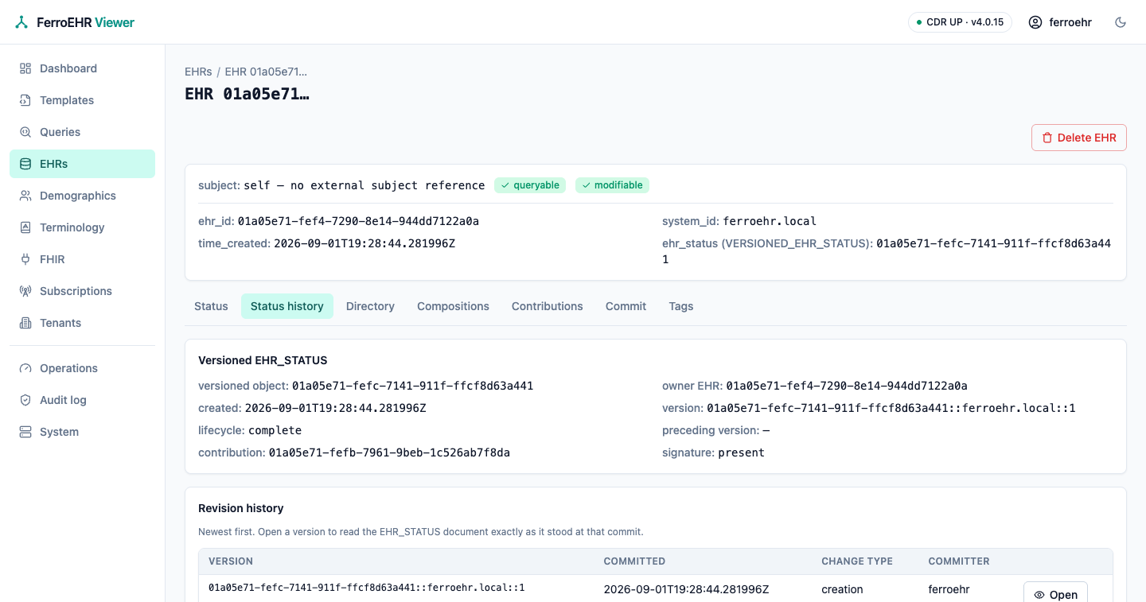1146x602 pixels.
Task: Click the trash icon on Delete EHR
Action: 1047,138
